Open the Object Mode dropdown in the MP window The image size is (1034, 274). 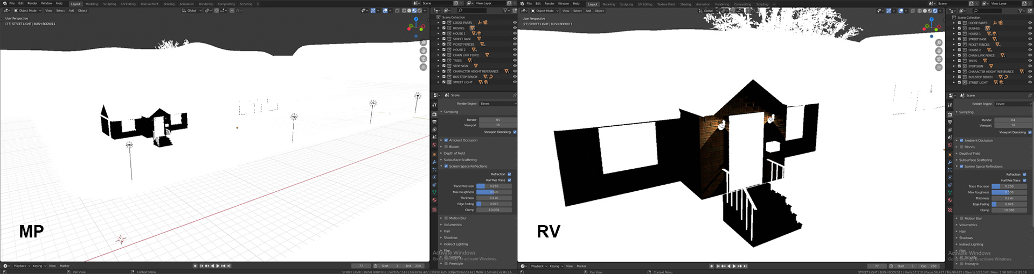click(27, 10)
